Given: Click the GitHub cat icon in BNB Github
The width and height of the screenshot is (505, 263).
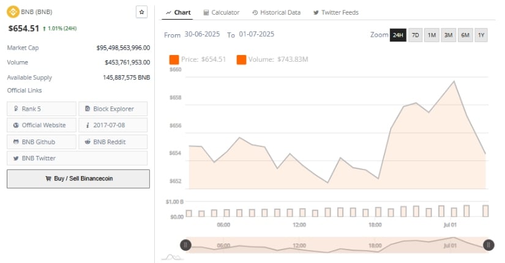Looking at the screenshot, I should (x=16, y=142).
